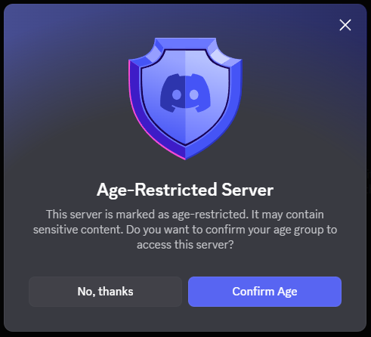Viewport: 371px width, 337px height.
Task: Close the Age-Restricted Server dialog with X
Action: point(345,25)
